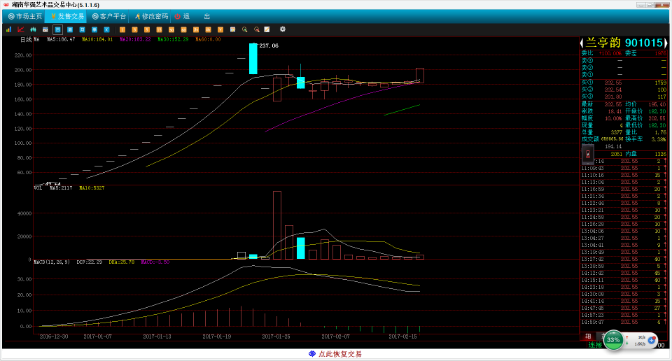
Task: Click the 连接 connection status text
Action: (595, 345)
